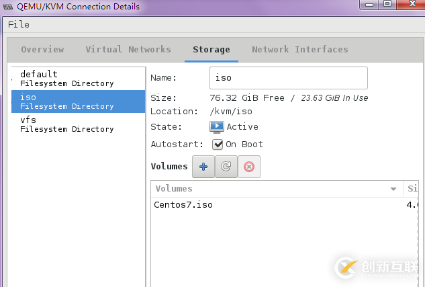Delete volume with red X icon

point(249,167)
